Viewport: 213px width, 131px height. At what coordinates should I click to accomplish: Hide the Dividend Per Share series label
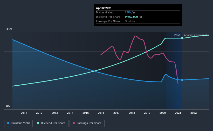coord(53,123)
